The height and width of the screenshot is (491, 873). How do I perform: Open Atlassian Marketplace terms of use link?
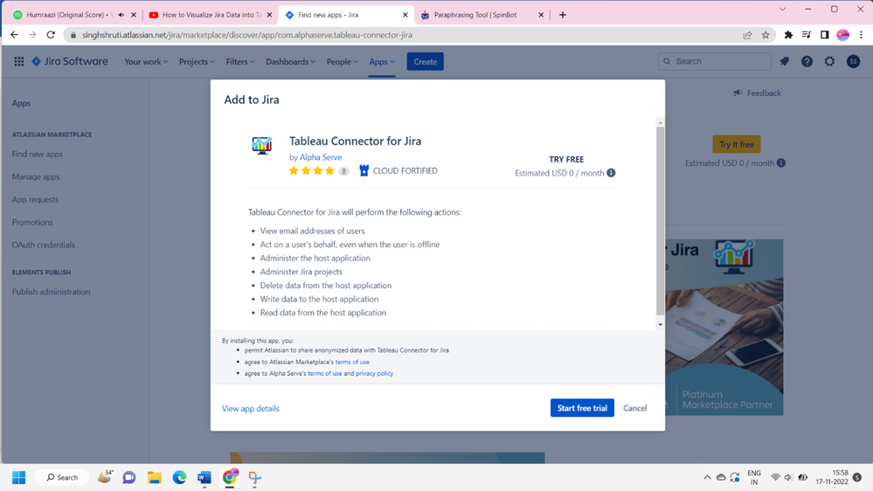click(x=352, y=362)
